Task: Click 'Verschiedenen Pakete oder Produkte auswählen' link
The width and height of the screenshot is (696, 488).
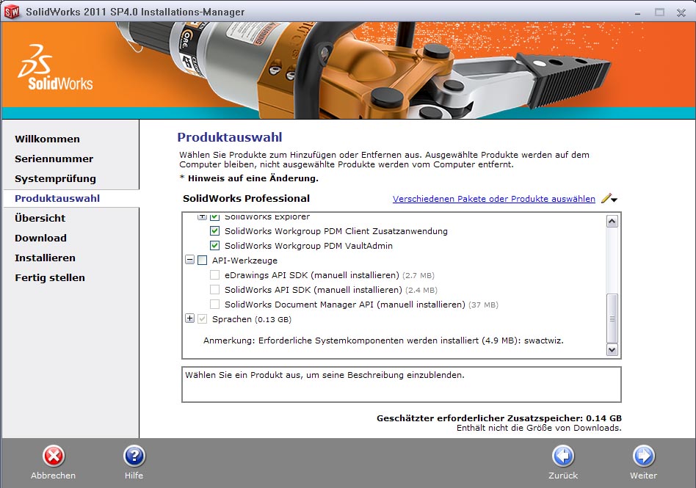Action: click(494, 199)
